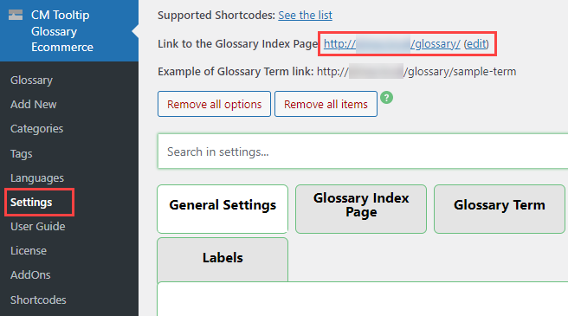
Task: Click the Remove all items button
Action: [326, 104]
